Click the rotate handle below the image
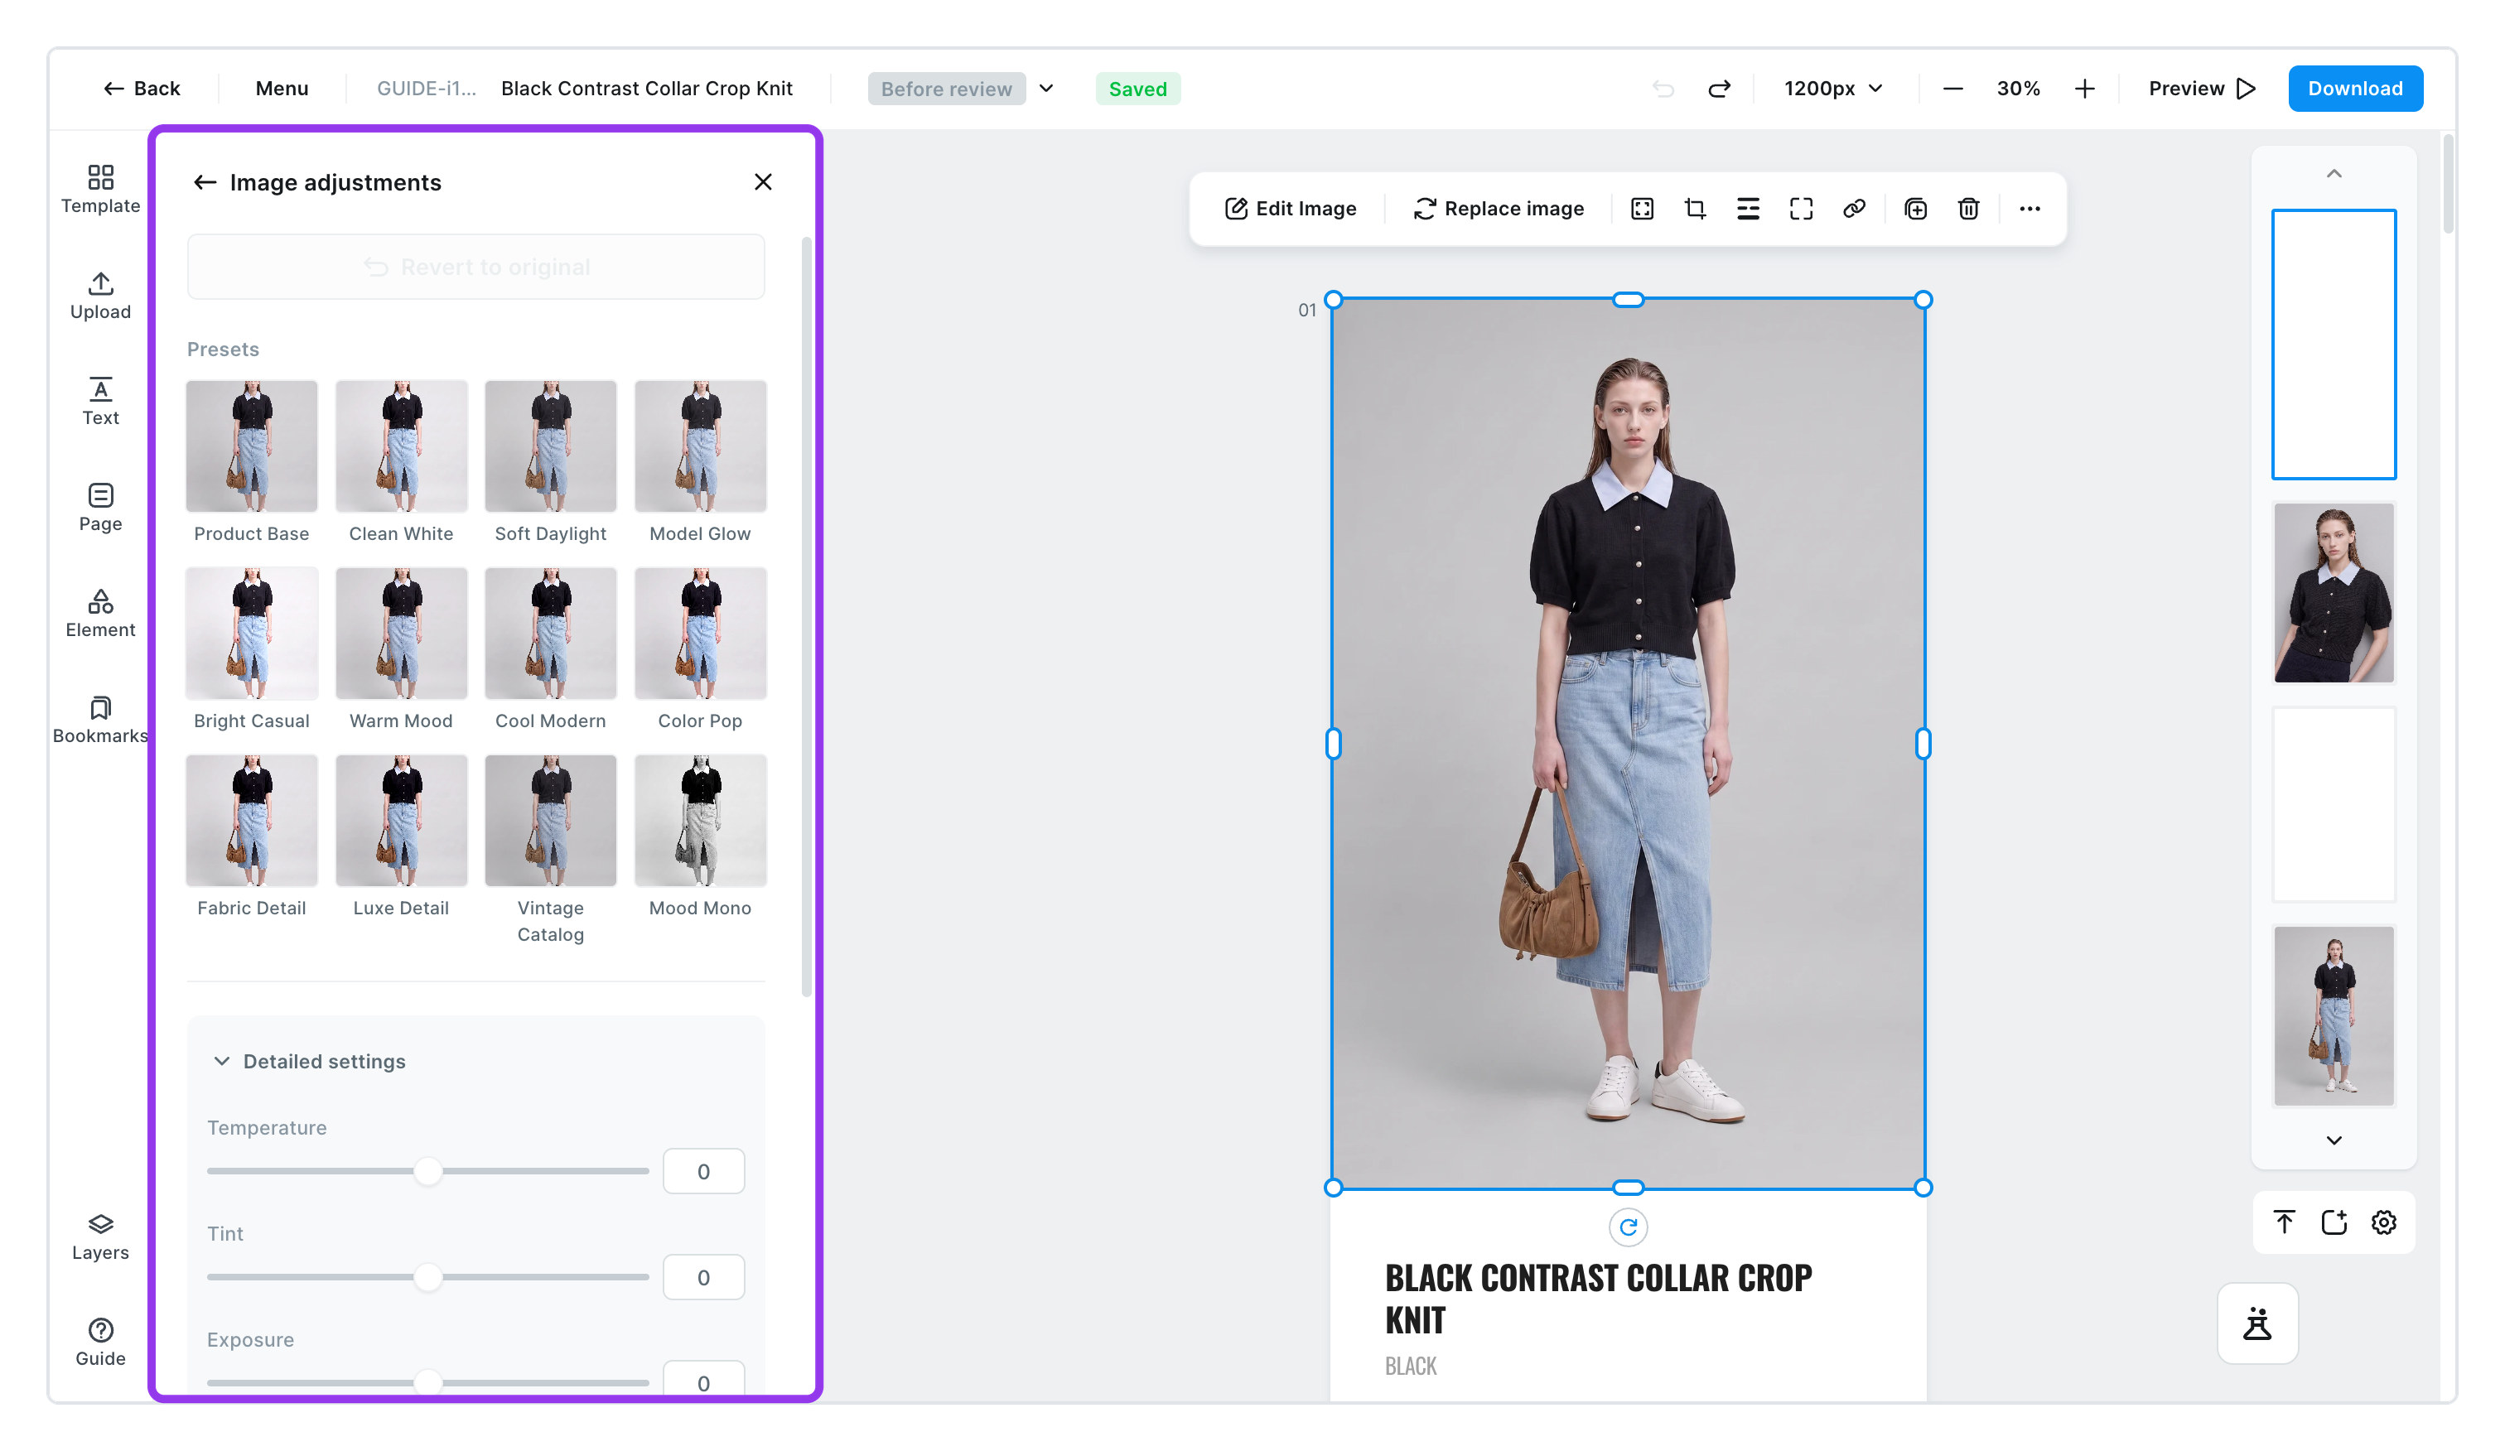2505x1451 pixels. (1629, 1227)
